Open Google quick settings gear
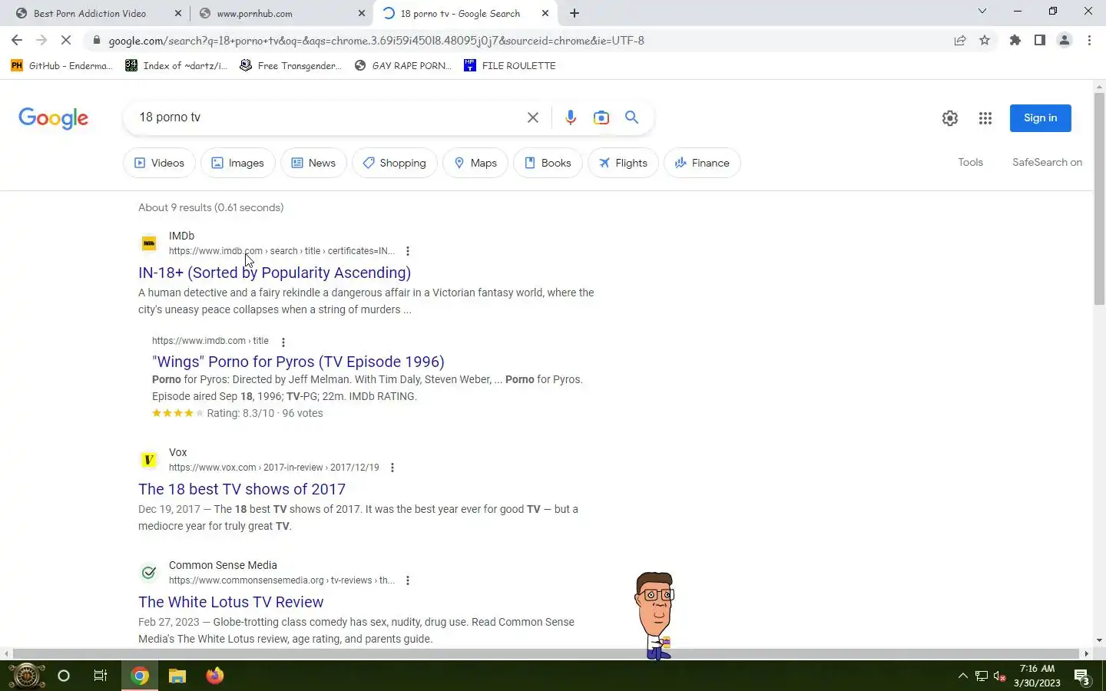This screenshot has height=691, width=1106. point(950,117)
